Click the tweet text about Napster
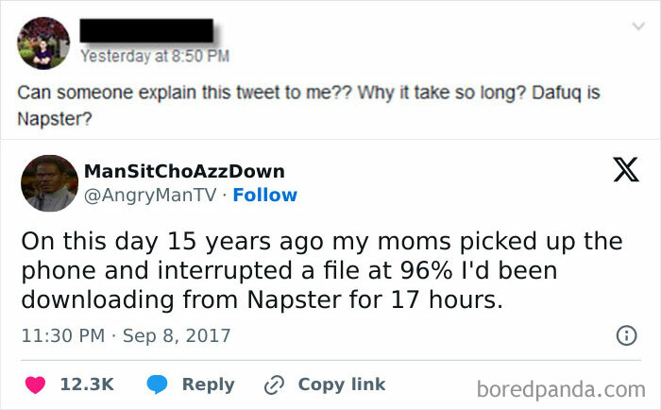 [321, 270]
